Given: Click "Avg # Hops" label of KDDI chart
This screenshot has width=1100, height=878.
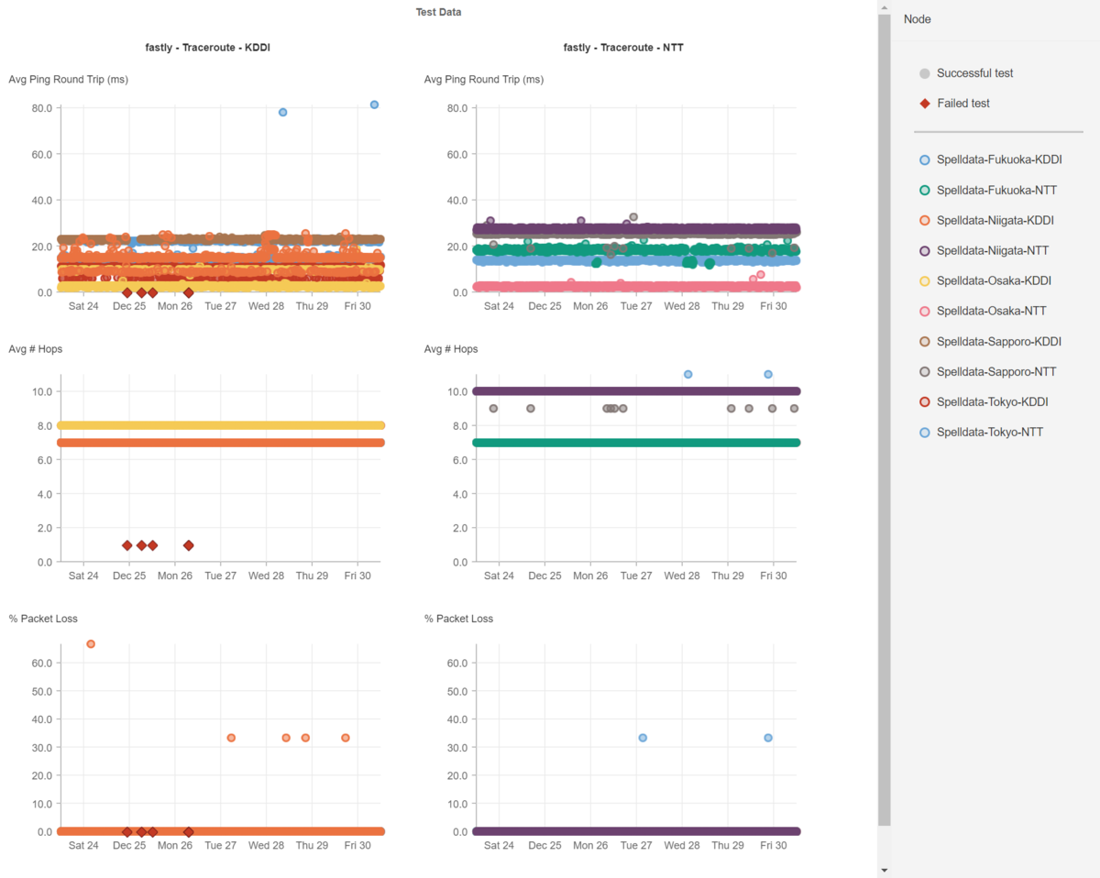Looking at the screenshot, I should pyautogui.click(x=36, y=349).
